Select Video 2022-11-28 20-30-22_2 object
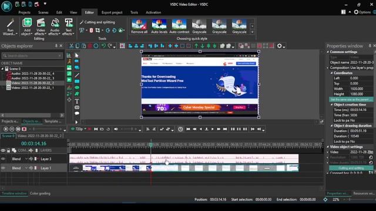The image size is (376, 211). [33, 83]
